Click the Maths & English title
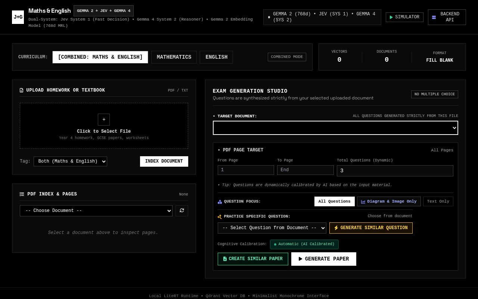 (x=50, y=11)
